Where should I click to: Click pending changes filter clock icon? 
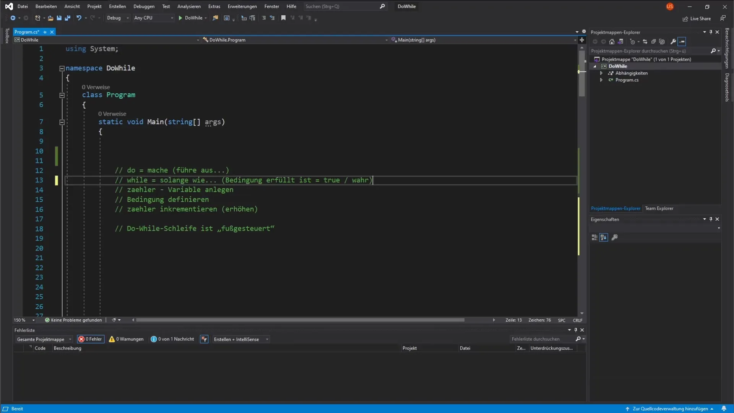point(633,42)
